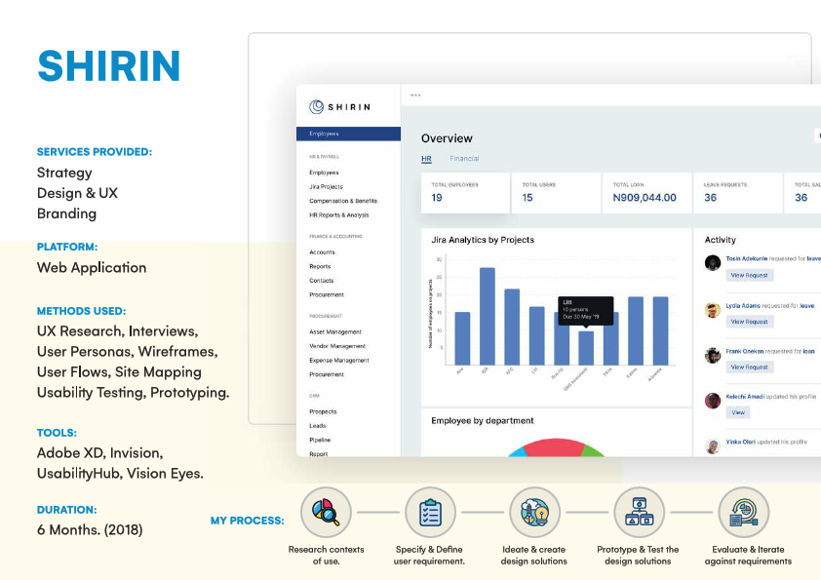Click the Total Users 15 card
This screenshot has width=821, height=580.
[x=556, y=193]
